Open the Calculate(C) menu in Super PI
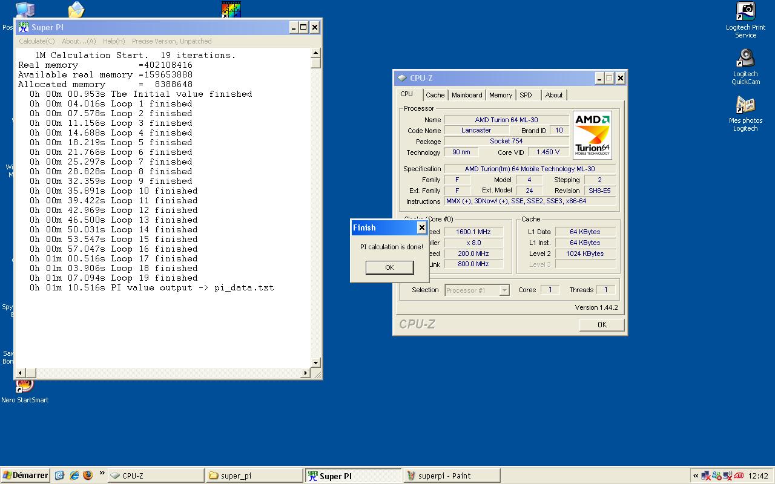The height and width of the screenshot is (484, 775). tap(37, 41)
